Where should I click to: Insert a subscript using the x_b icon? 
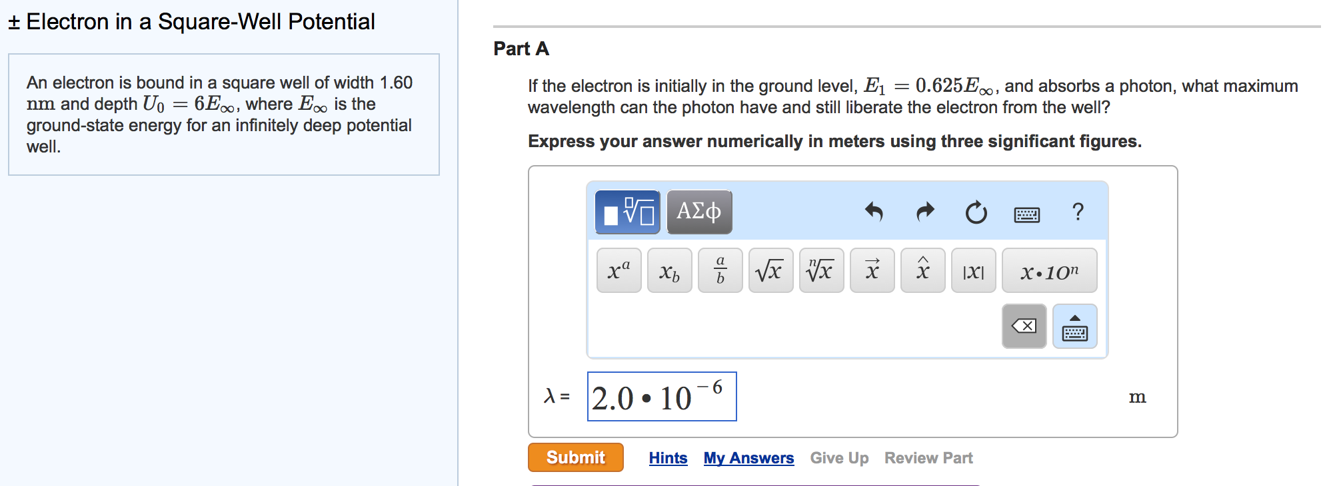668,270
